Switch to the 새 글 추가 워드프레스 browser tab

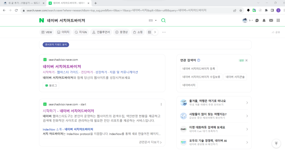point(24,3)
